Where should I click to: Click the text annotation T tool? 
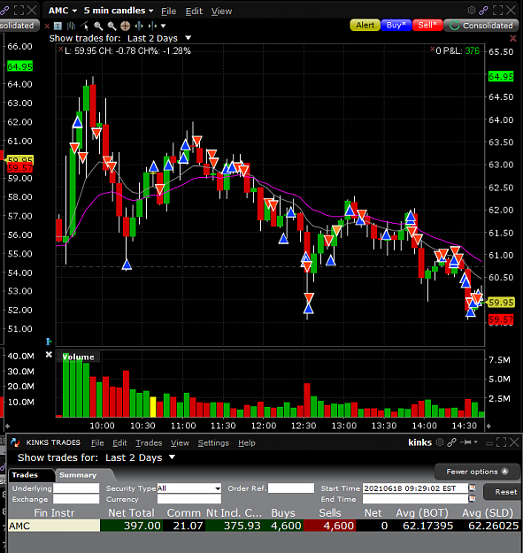tap(58, 26)
